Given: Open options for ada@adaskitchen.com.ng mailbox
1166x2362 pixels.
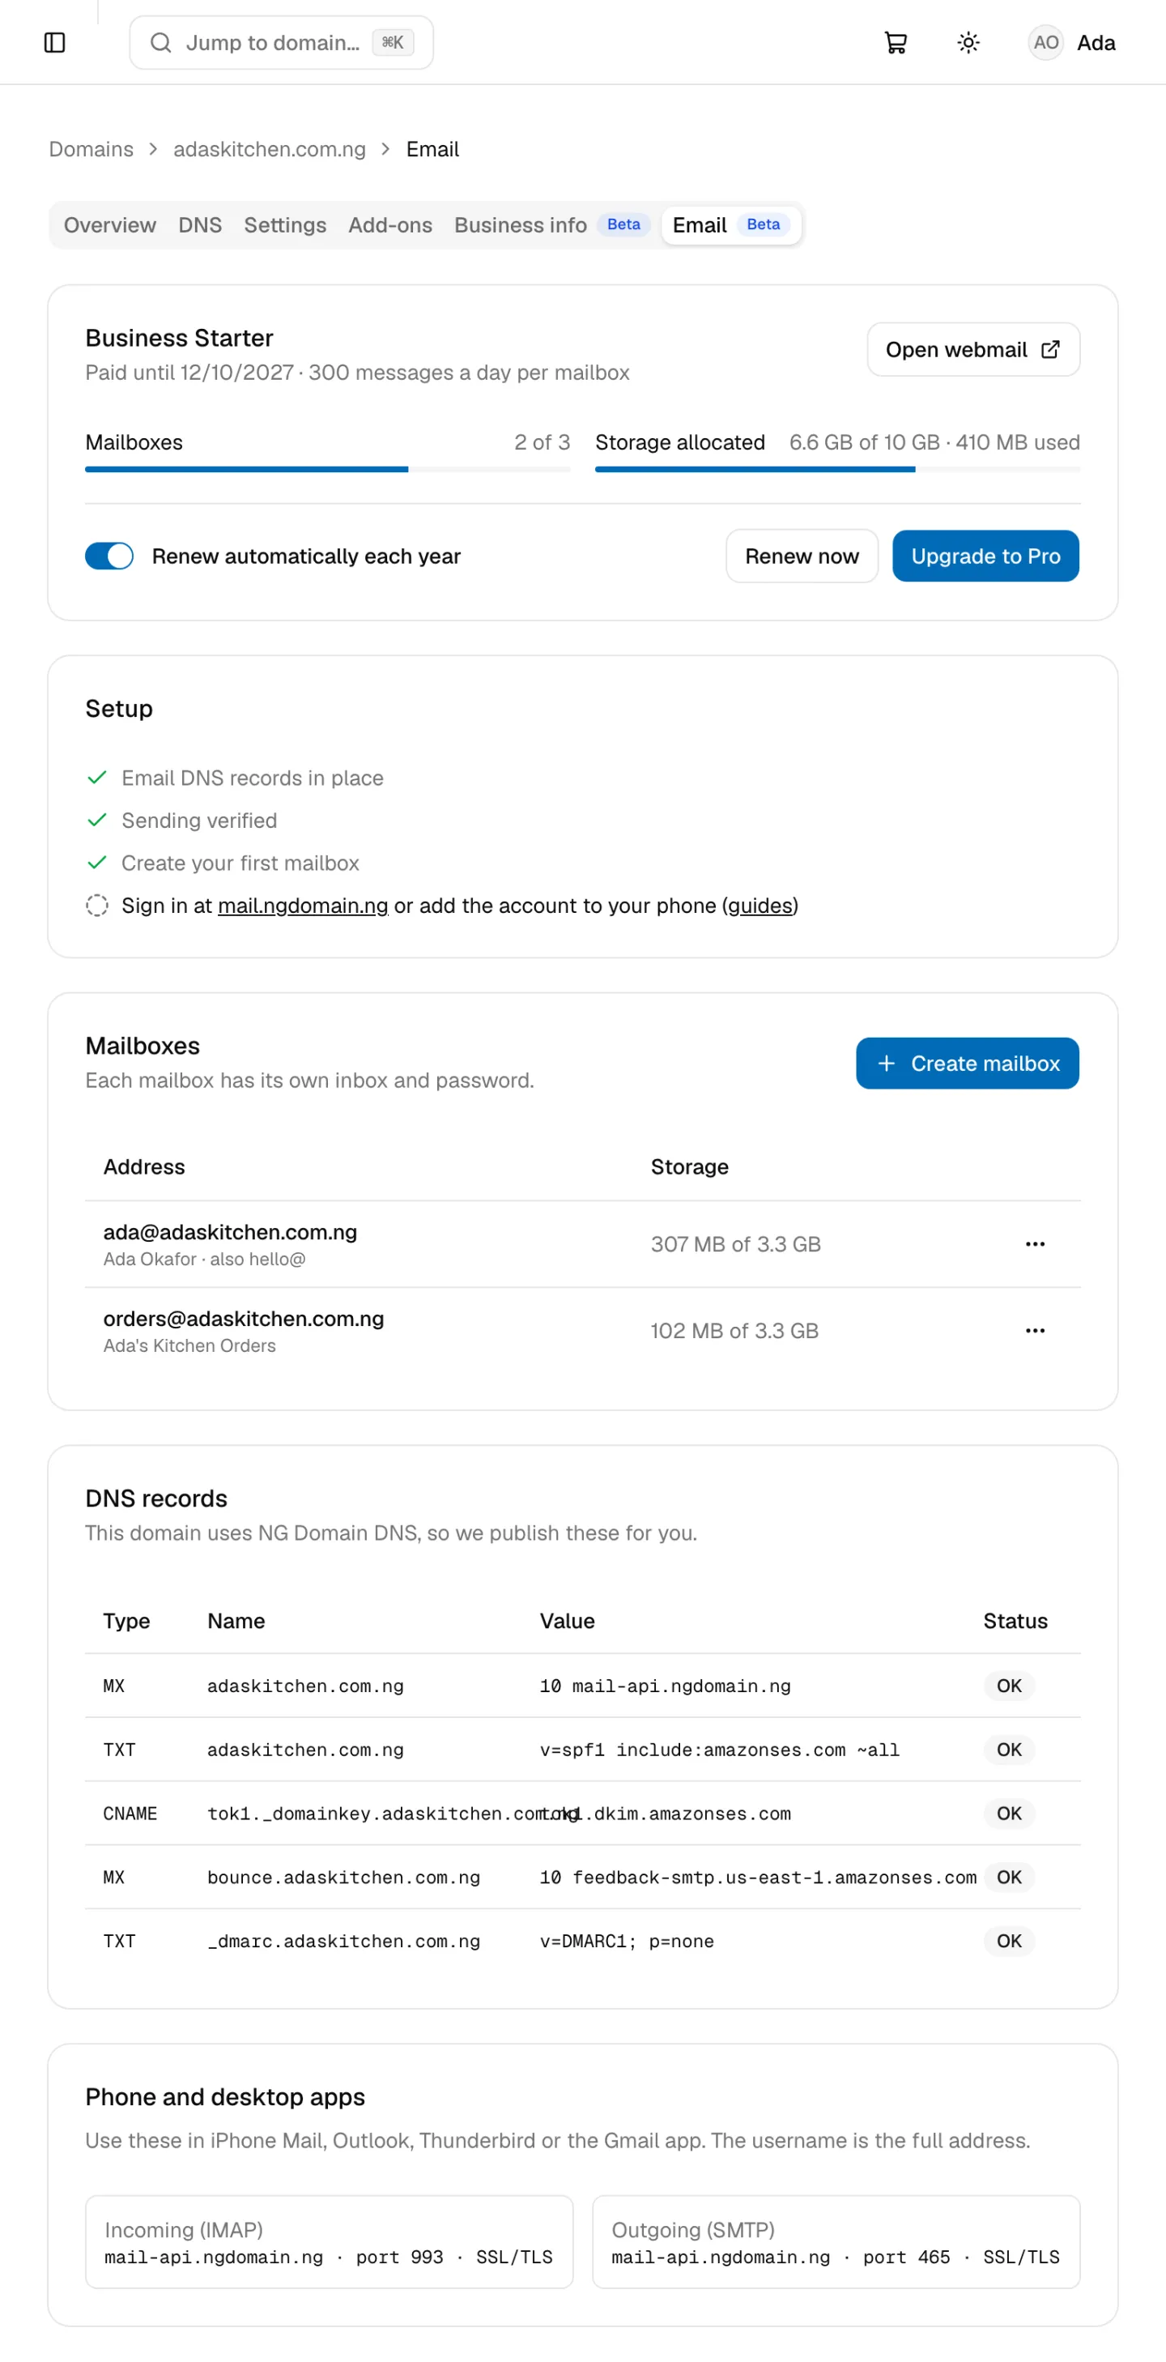Looking at the screenshot, I should point(1035,1244).
